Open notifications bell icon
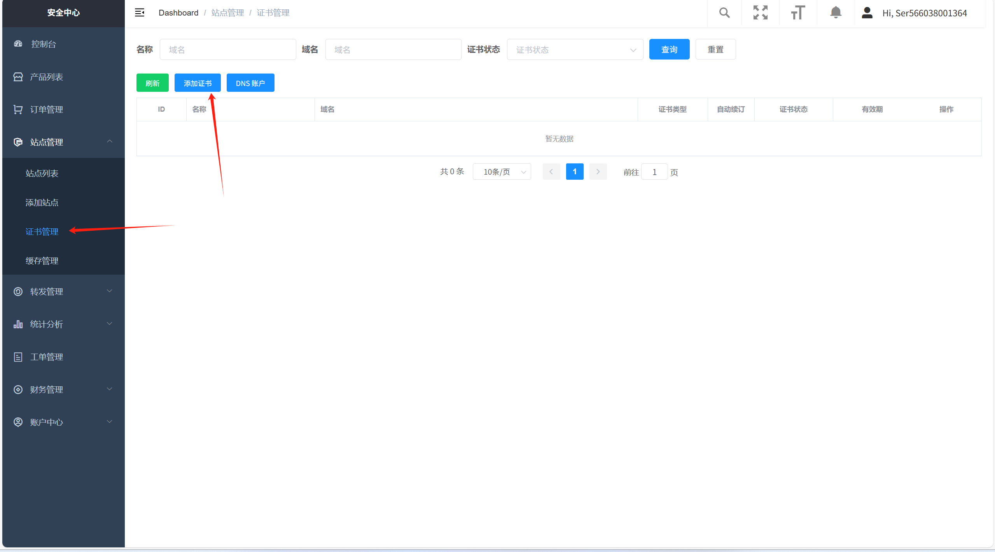Screen dimensions: 995x552 [836, 13]
